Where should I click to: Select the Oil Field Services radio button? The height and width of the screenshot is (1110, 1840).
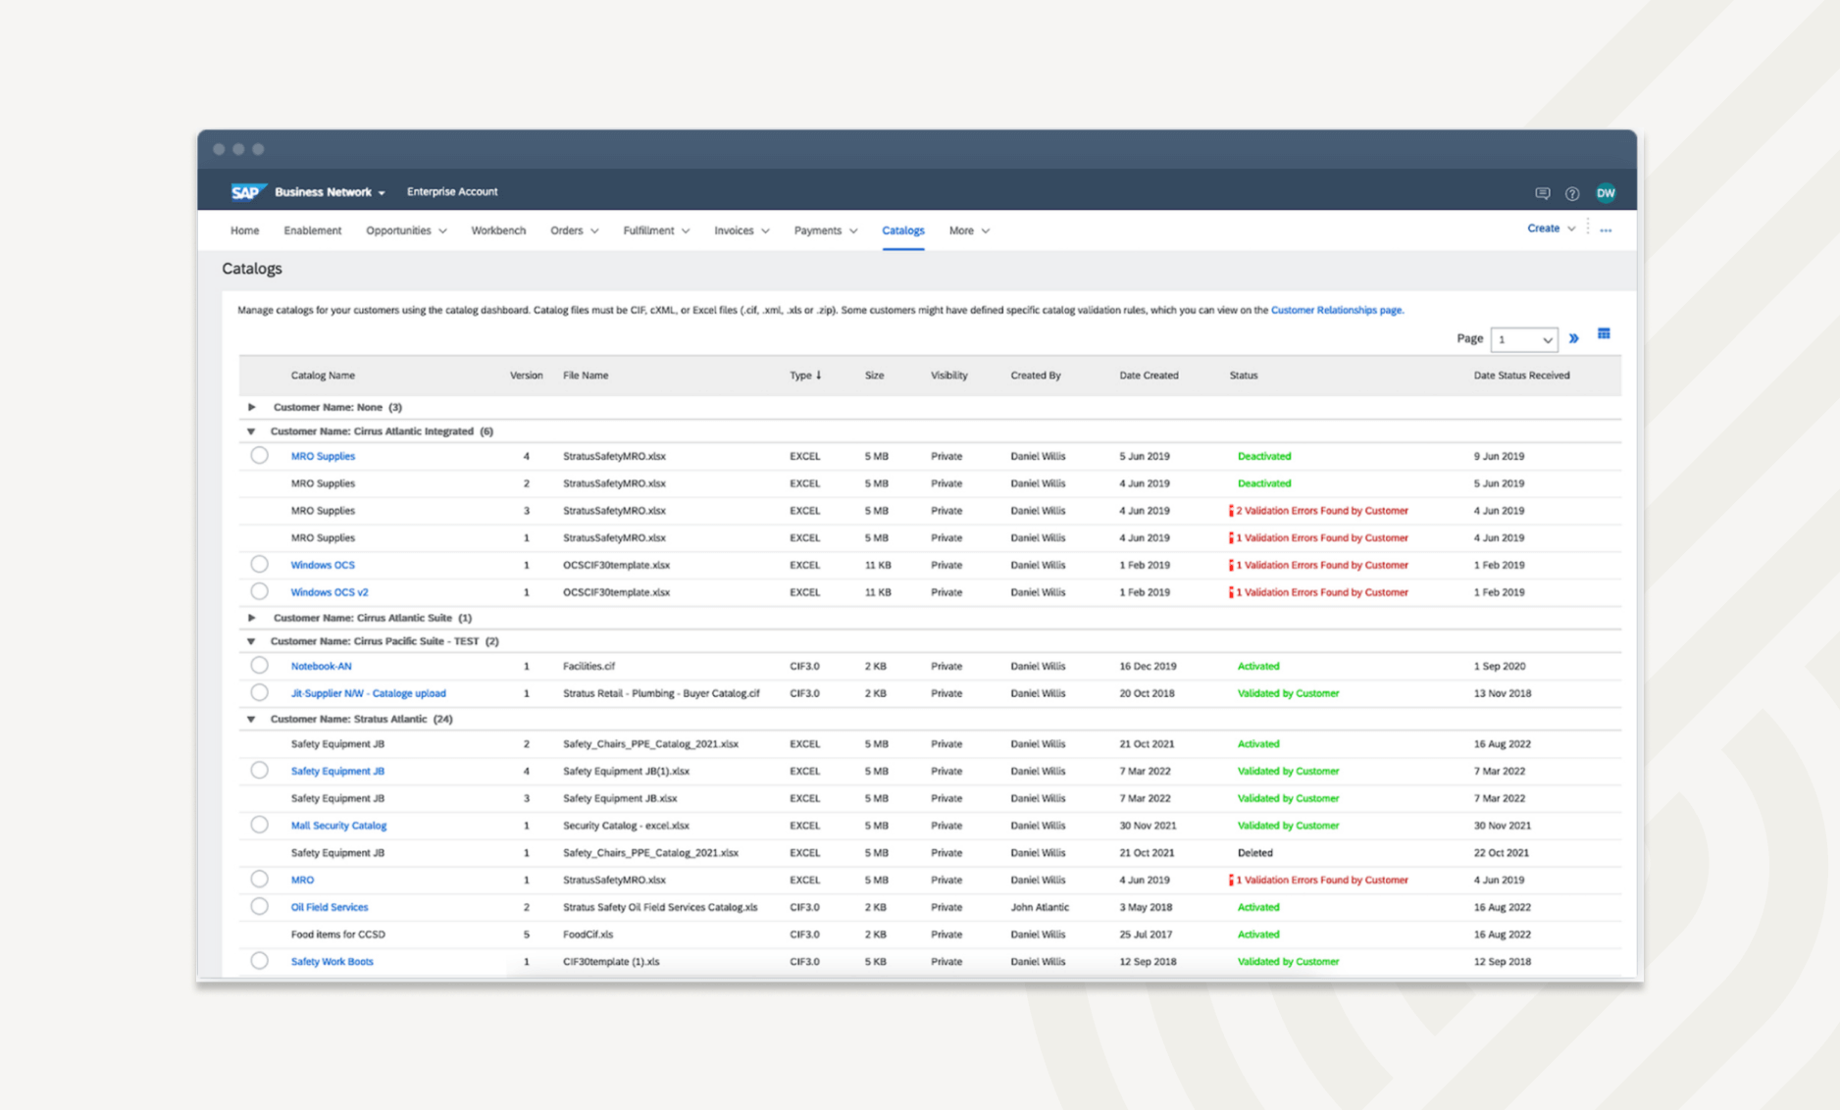(259, 906)
